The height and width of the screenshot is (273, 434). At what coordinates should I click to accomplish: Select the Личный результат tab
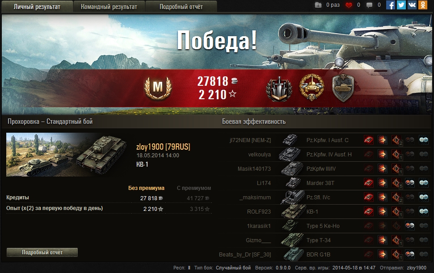point(37,7)
